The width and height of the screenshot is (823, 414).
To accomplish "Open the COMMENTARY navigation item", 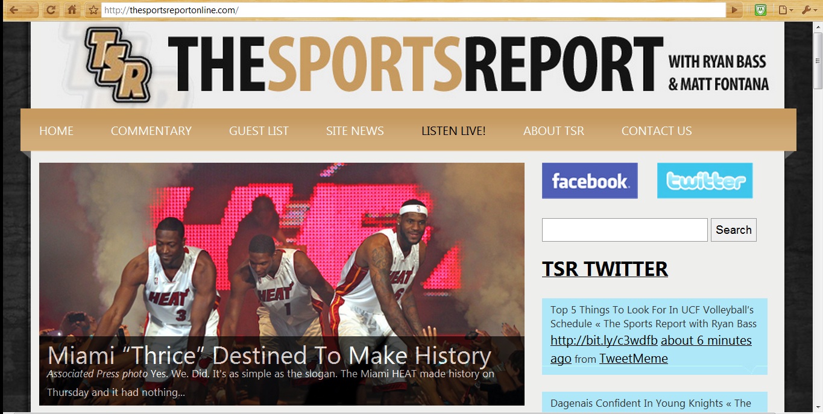I will click(151, 131).
